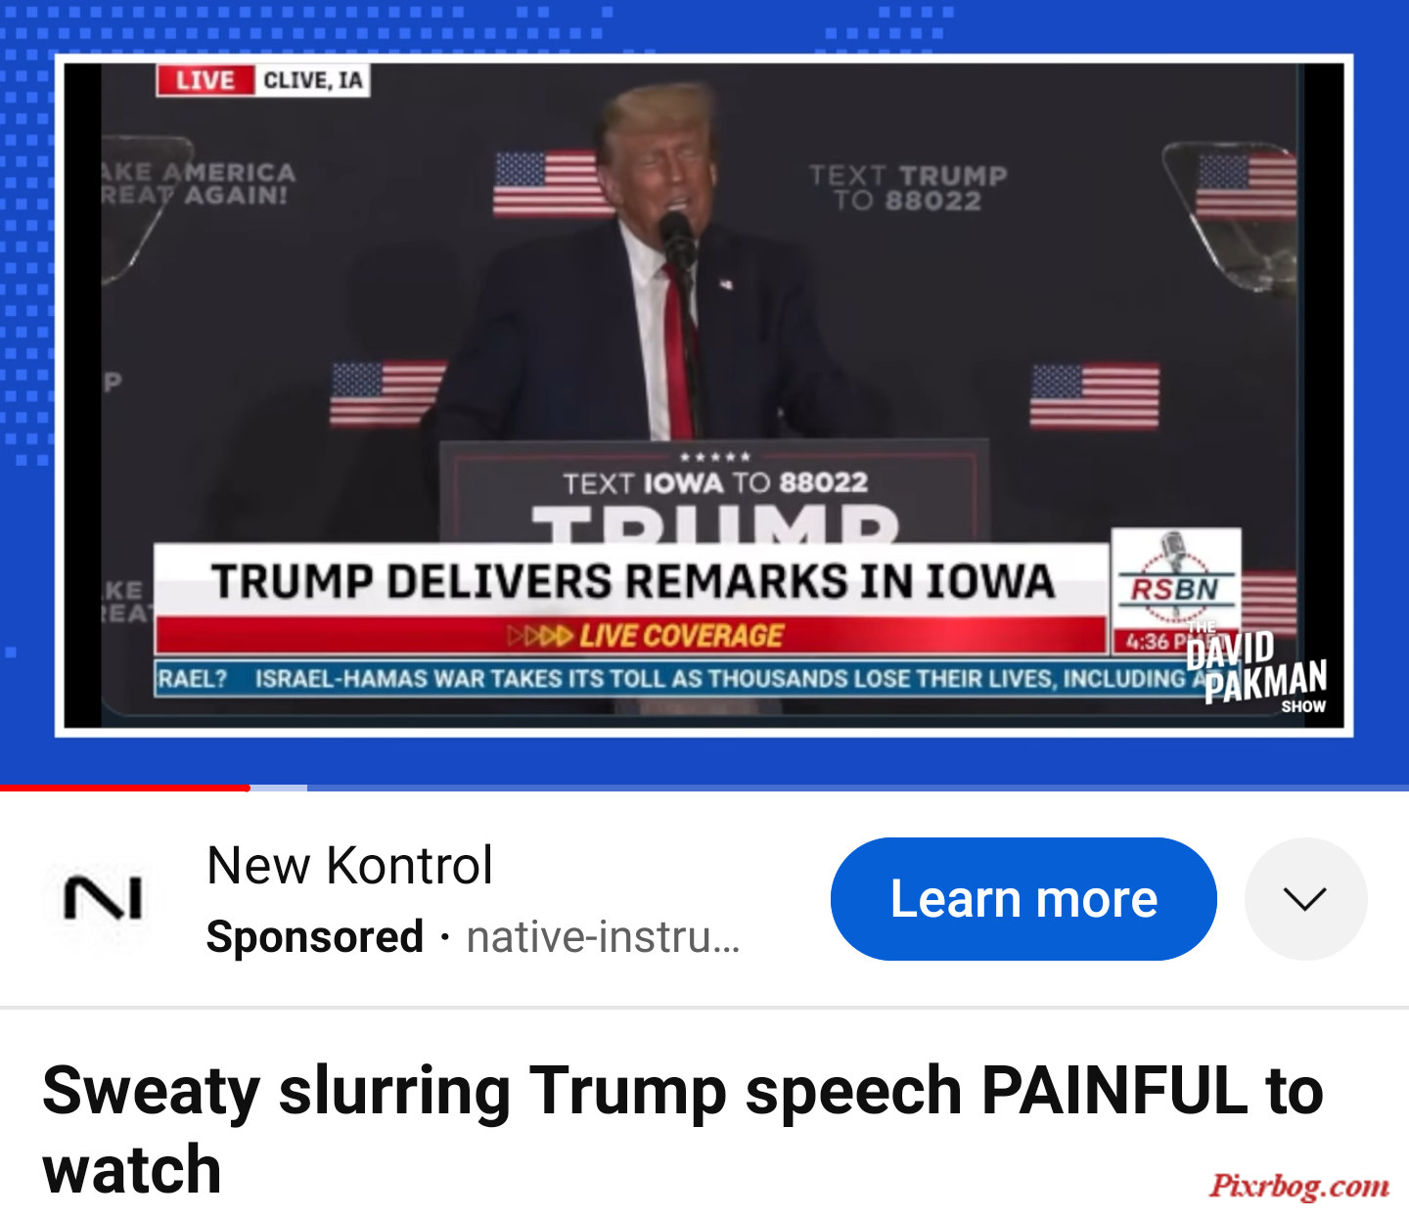Click the David Pakman Show watermark
Viewport: 1409px width, 1218px height.
[x=1257, y=670]
